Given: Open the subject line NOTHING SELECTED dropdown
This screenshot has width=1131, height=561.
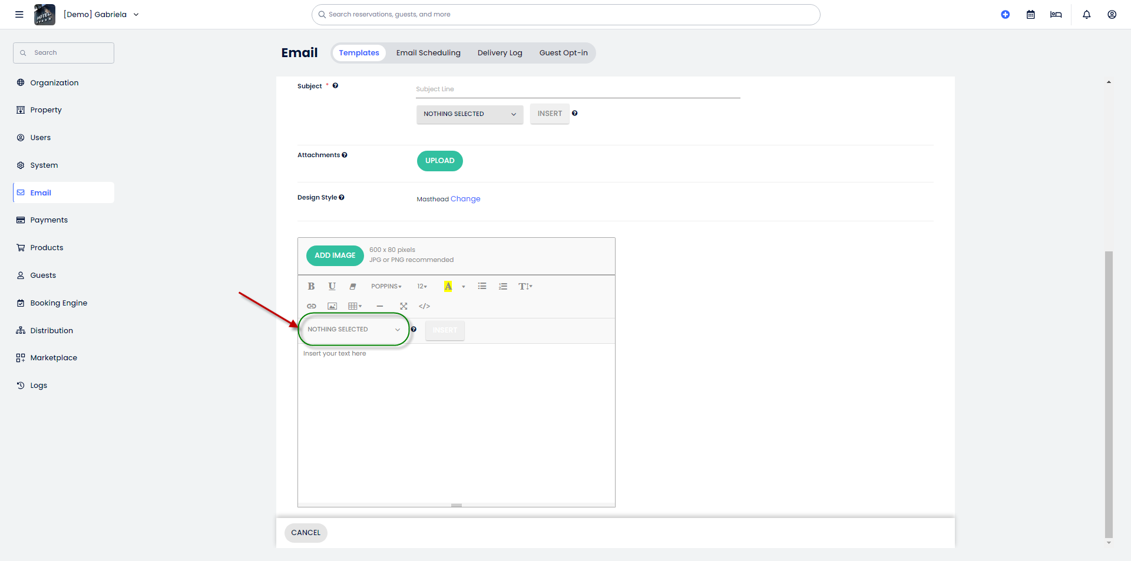Looking at the screenshot, I should pos(469,114).
